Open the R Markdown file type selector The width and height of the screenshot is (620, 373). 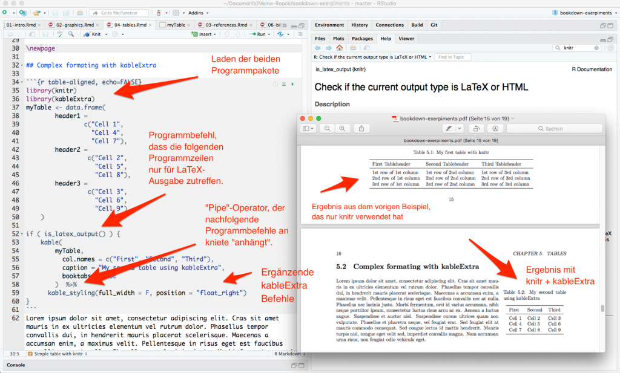[x=289, y=354]
